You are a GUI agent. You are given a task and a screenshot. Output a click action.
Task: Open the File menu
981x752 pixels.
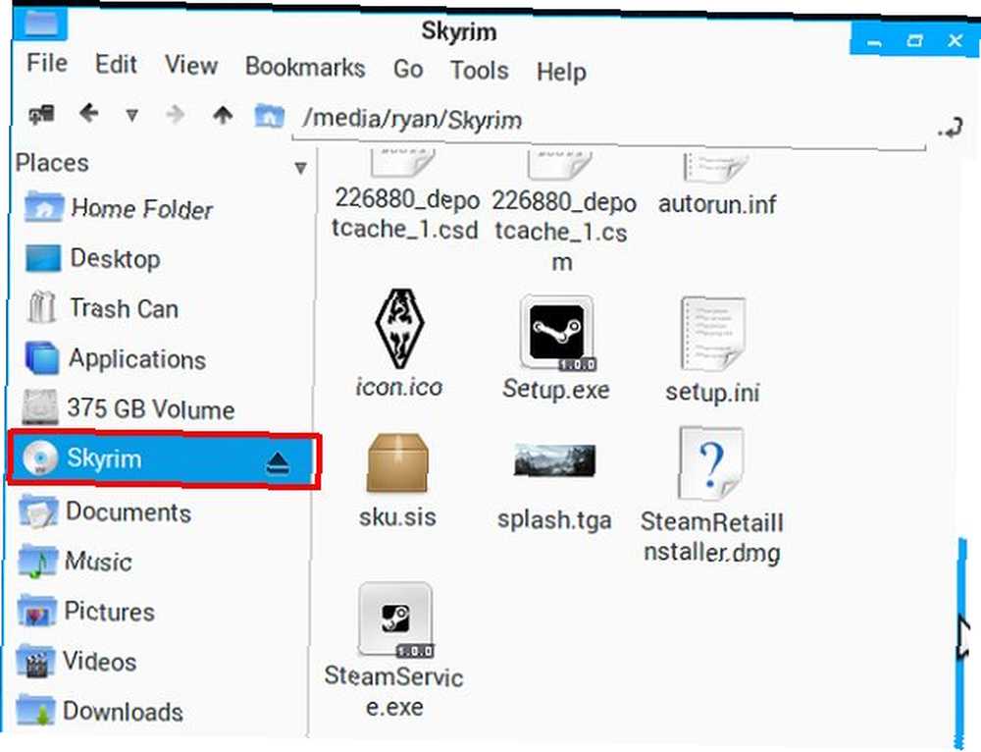pos(47,63)
